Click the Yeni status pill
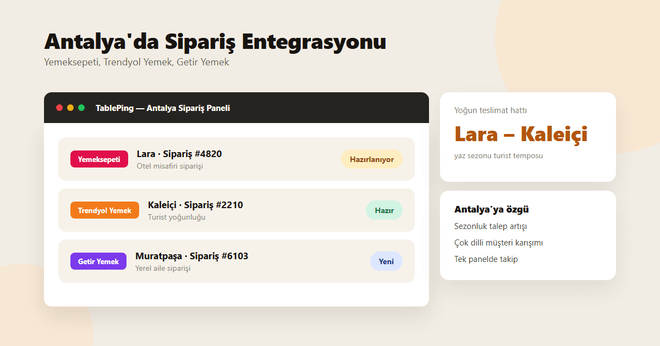Viewport: 660px width, 346px height. tap(386, 261)
